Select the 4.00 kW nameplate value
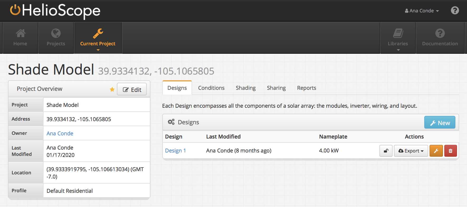The width and height of the screenshot is (467, 207). point(329,151)
